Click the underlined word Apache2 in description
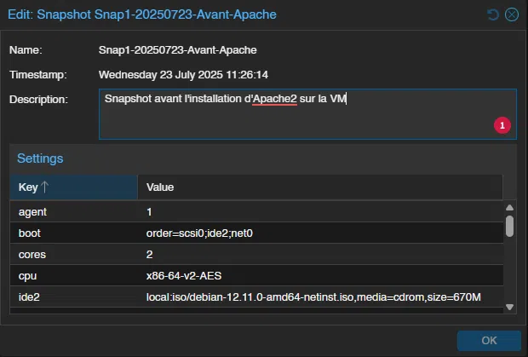528x357 pixels. click(274, 99)
